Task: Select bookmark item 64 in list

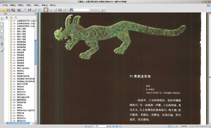Action: point(19,118)
